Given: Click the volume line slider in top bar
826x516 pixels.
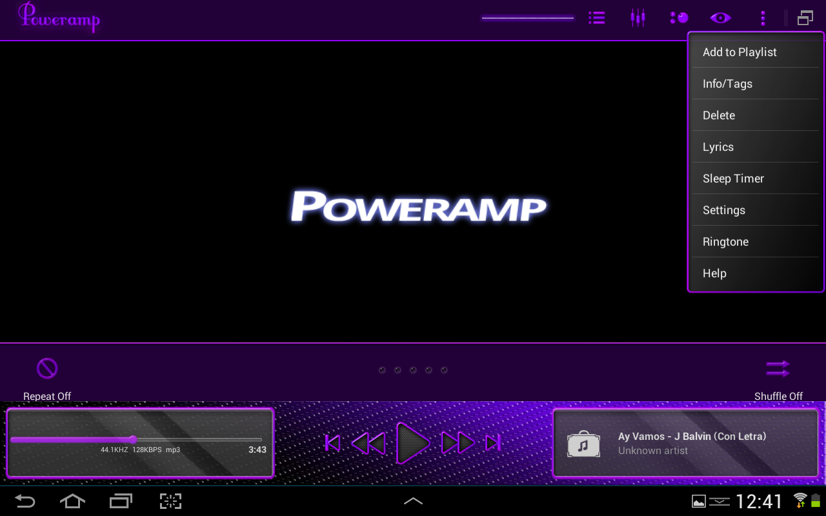Looking at the screenshot, I should [528, 18].
